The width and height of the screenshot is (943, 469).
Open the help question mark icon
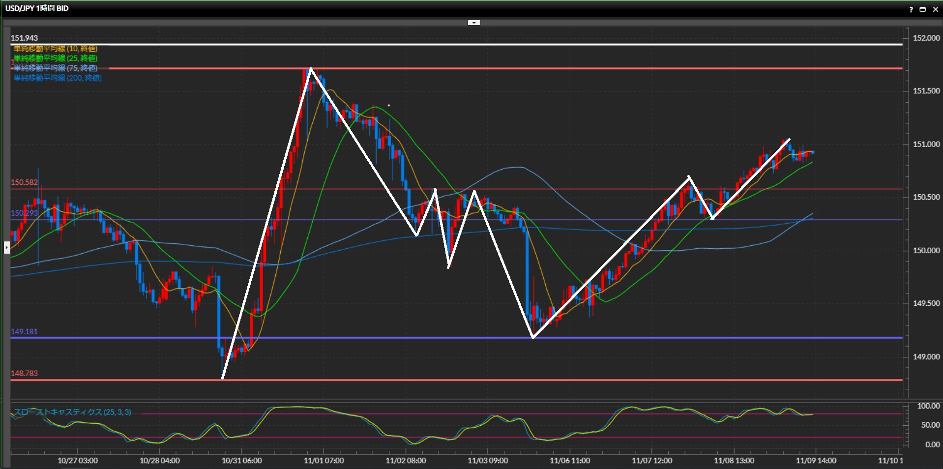pos(911,9)
